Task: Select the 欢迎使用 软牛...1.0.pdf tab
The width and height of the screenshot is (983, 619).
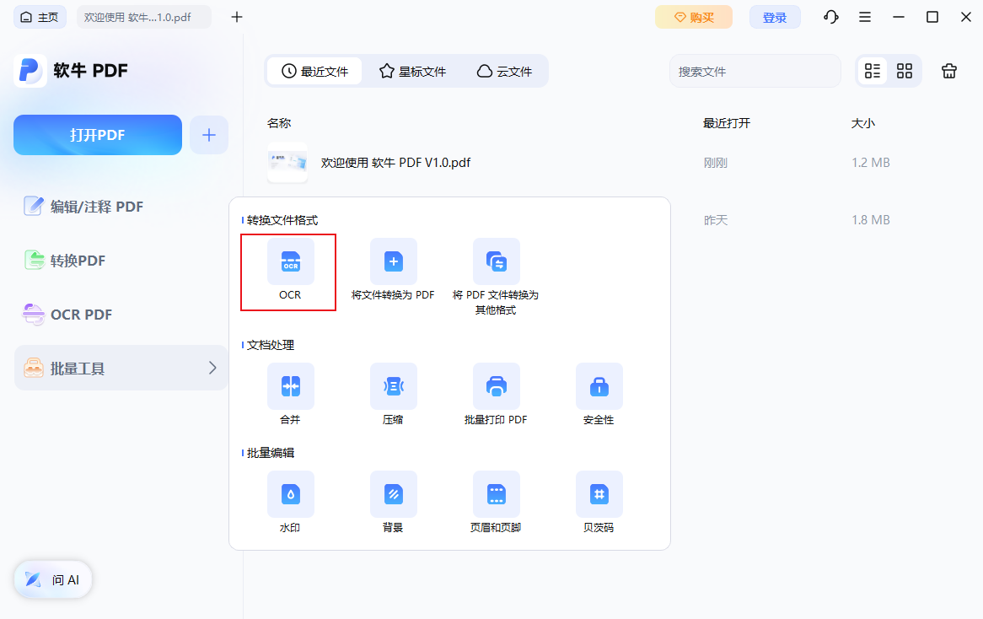Action: pyautogui.click(x=143, y=17)
